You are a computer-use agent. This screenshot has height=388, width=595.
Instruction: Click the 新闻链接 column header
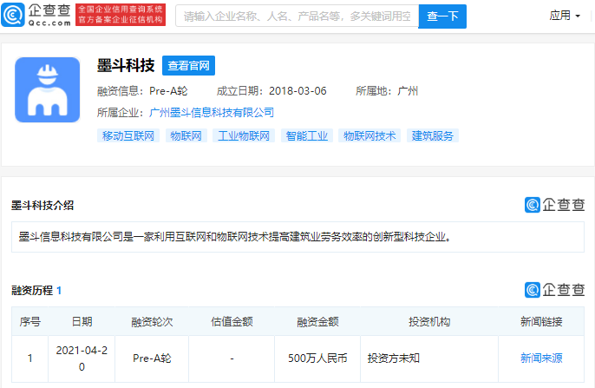point(541,321)
